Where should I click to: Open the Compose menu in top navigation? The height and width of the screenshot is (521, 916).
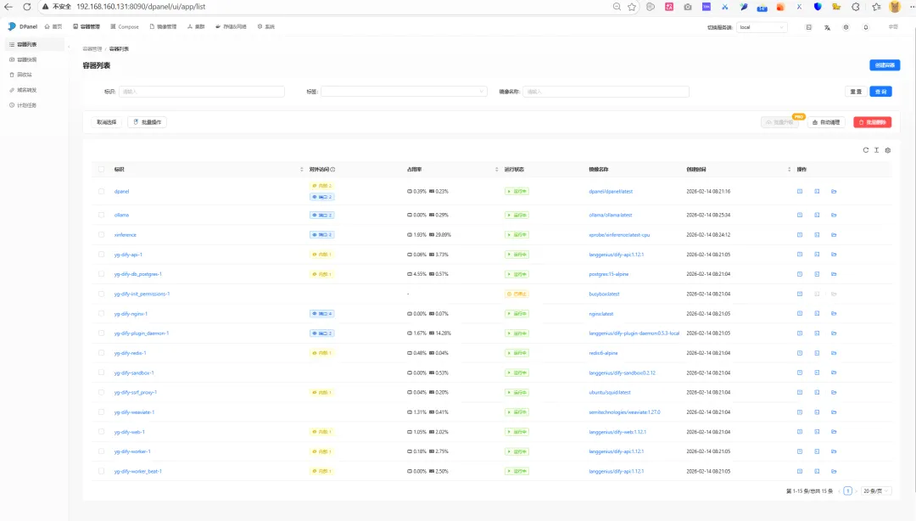[x=125, y=27]
